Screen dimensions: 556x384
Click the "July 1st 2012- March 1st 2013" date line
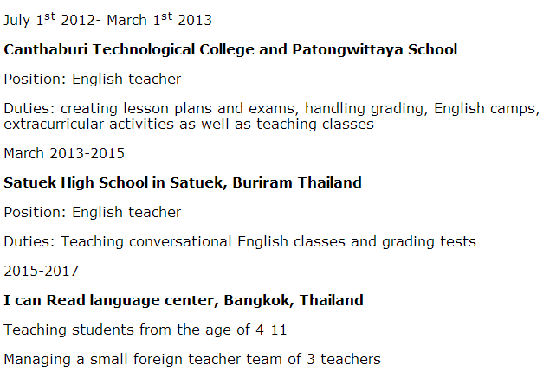(107, 20)
